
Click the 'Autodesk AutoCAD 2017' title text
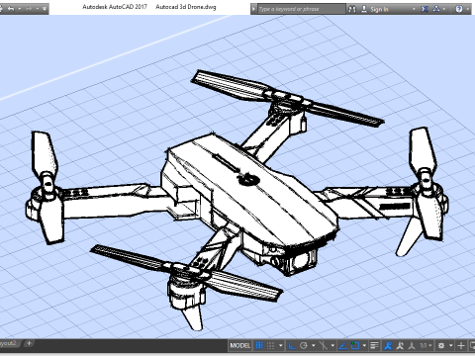115,7
